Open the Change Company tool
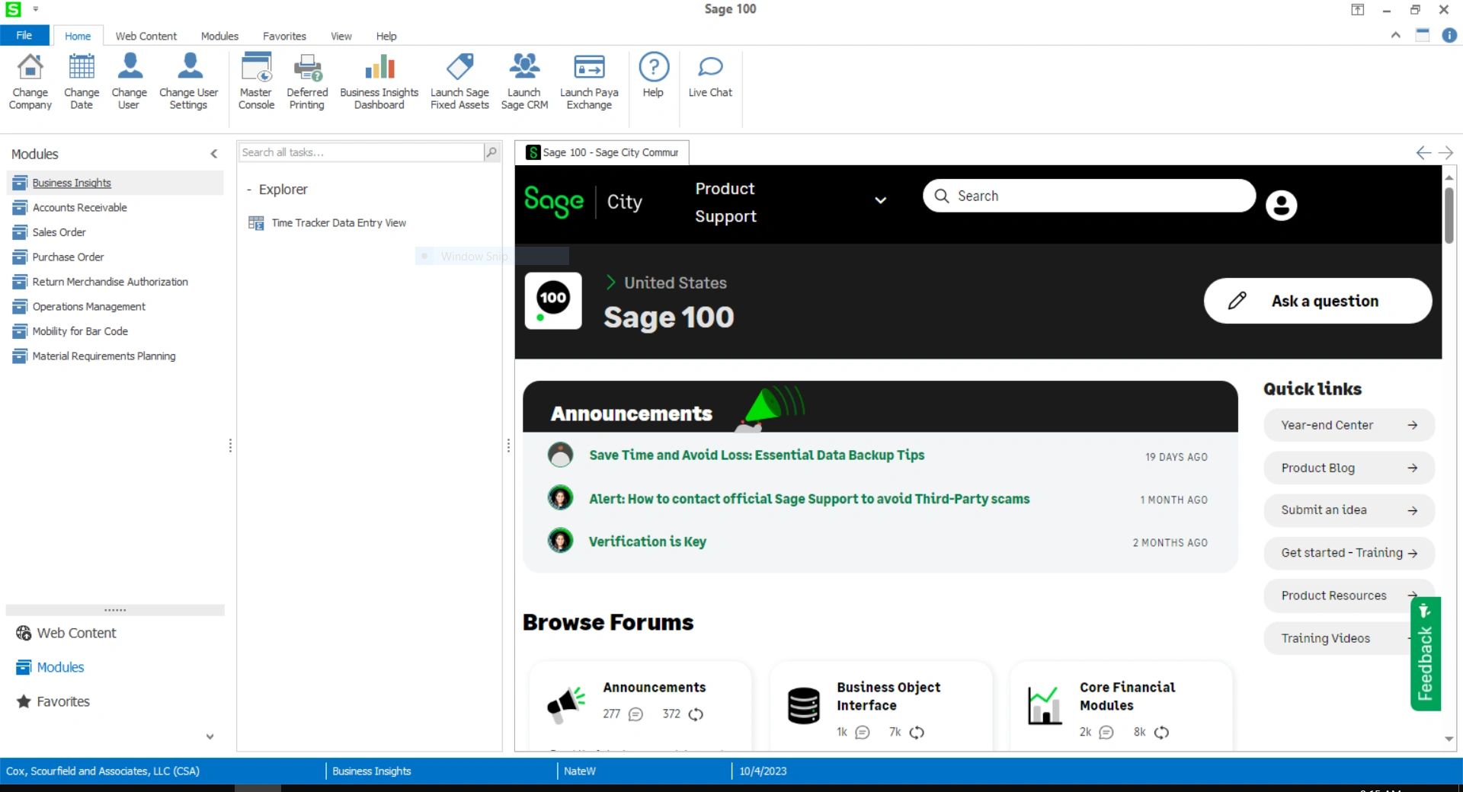 point(29,80)
